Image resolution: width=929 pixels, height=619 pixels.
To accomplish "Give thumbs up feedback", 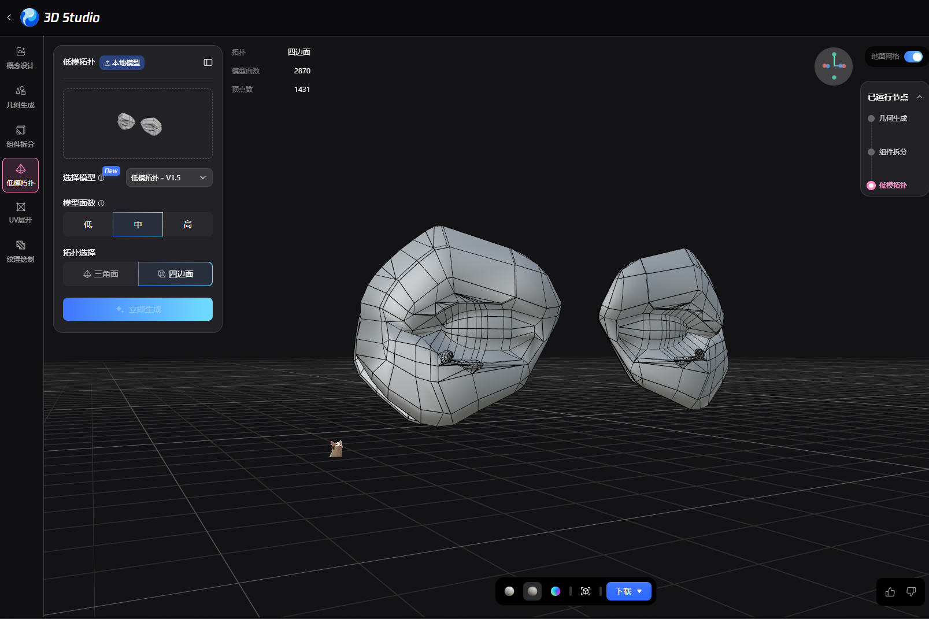I will click(890, 592).
